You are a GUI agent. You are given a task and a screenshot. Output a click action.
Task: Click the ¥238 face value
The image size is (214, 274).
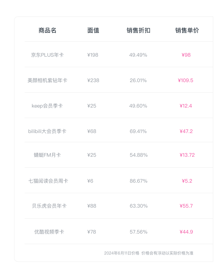coord(93,80)
